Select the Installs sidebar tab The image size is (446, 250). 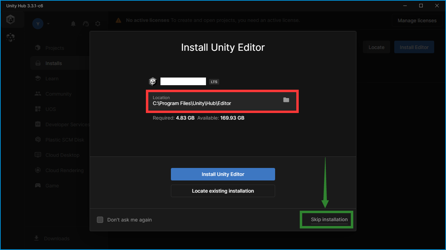tap(53, 63)
